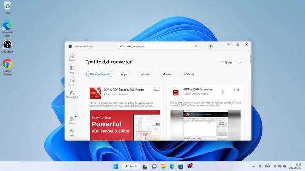Open Help in Store sidebar
Screen dimensions: 305x171
[x=72, y=133]
